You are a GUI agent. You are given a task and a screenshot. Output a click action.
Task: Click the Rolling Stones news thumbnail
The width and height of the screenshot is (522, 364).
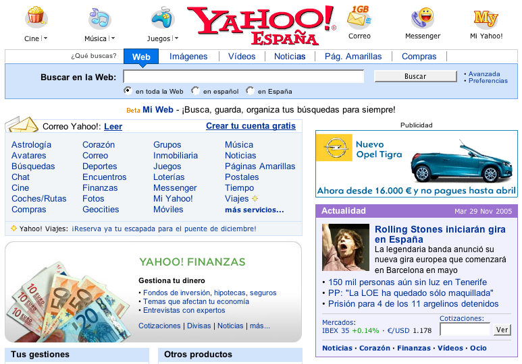pos(345,247)
